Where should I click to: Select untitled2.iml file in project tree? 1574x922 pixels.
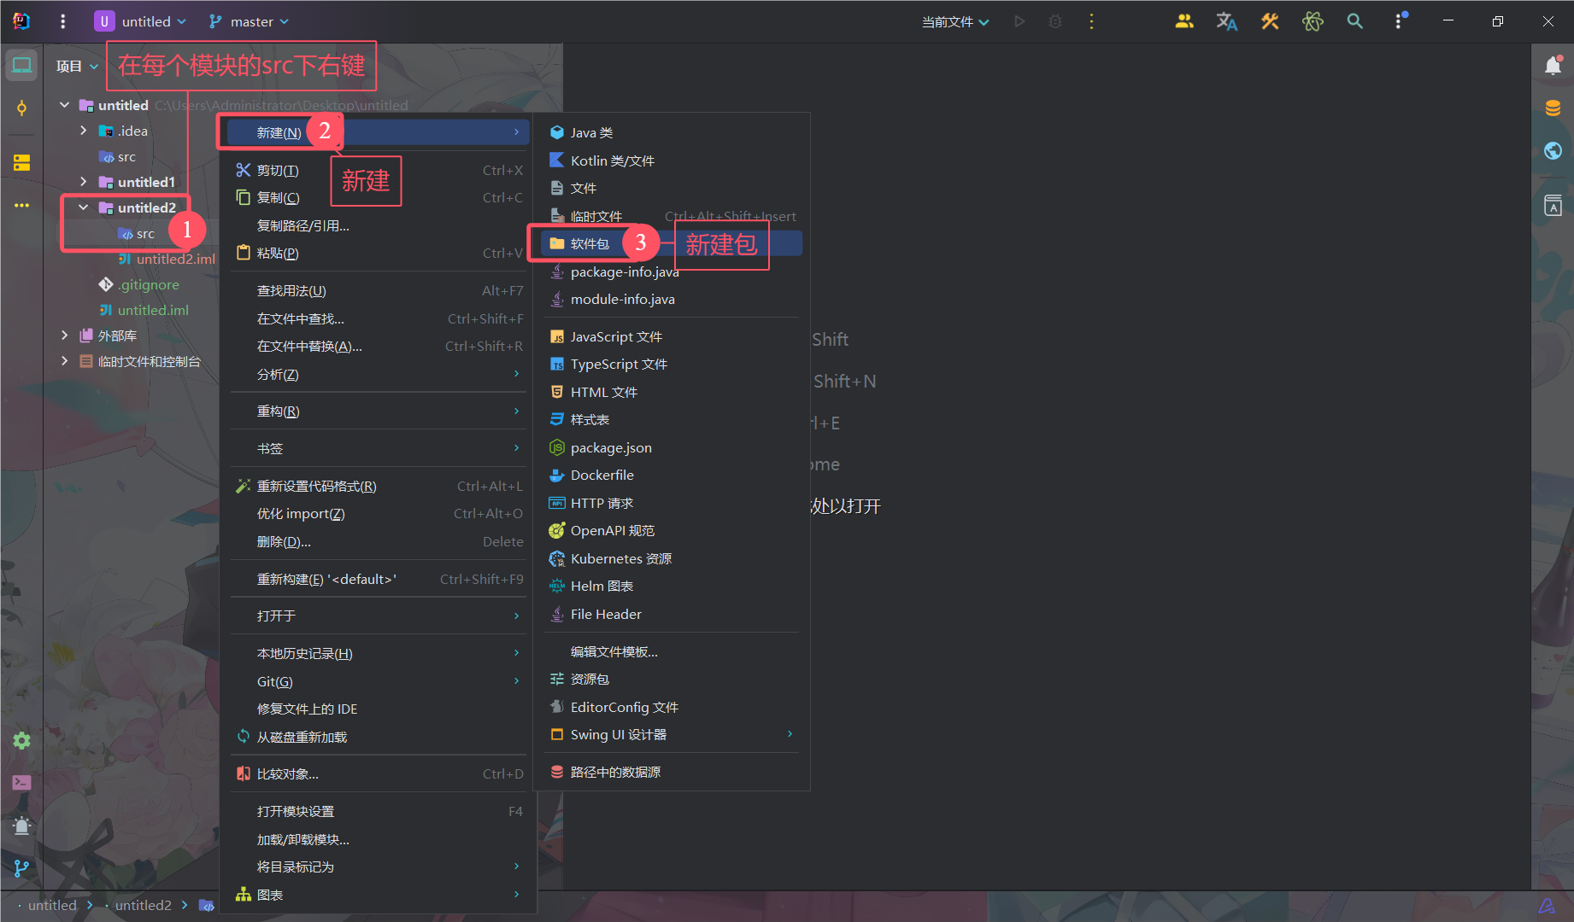pos(175,259)
